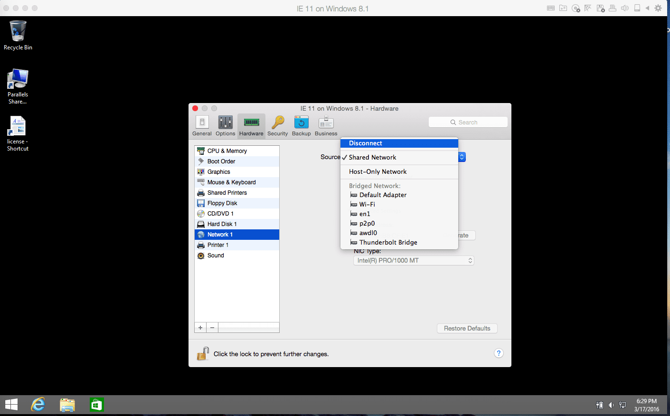Click the floppy disk status icon in title bar
Viewport: 670px width, 416px height.
(x=600, y=8)
